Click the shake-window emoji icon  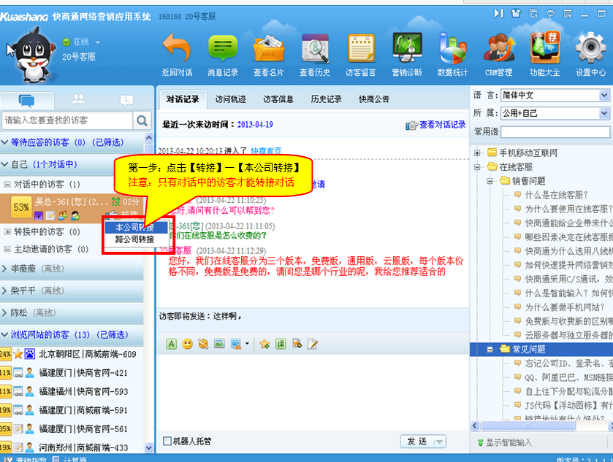(x=203, y=344)
